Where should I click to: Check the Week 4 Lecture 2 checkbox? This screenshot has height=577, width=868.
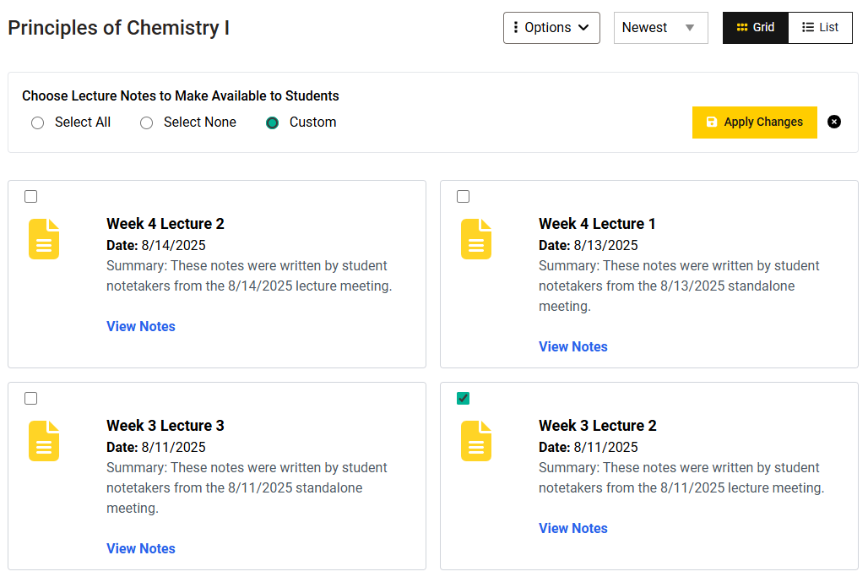pos(31,197)
